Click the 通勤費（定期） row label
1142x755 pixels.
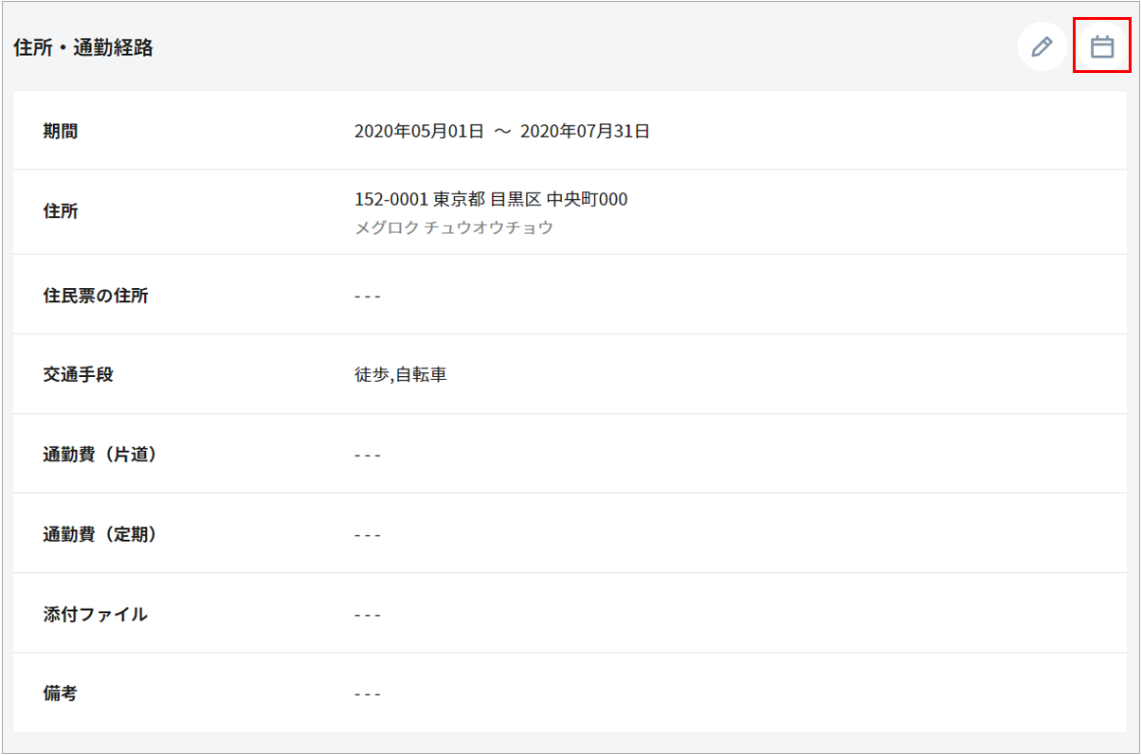100,534
